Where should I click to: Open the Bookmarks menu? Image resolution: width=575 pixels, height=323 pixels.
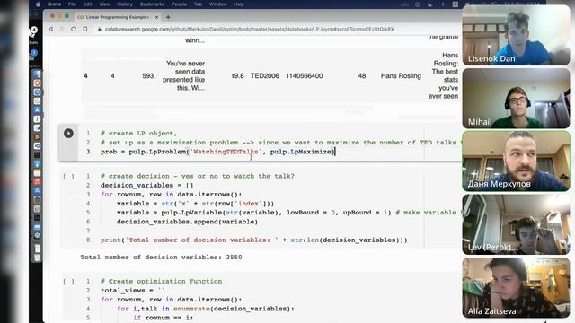152,4
